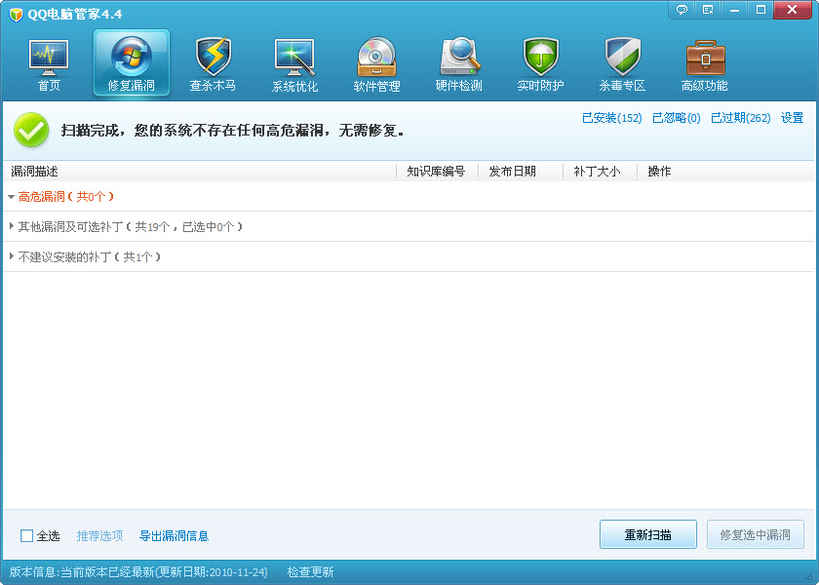Click the 实时防护 umbrella shield icon
The image size is (819, 585).
pyautogui.click(x=540, y=64)
